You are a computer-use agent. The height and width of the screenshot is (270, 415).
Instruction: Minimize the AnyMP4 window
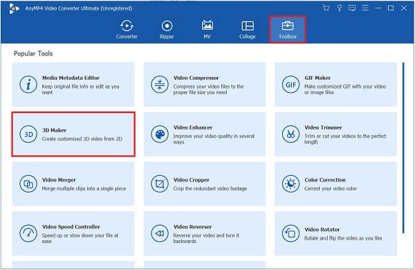tap(378, 8)
